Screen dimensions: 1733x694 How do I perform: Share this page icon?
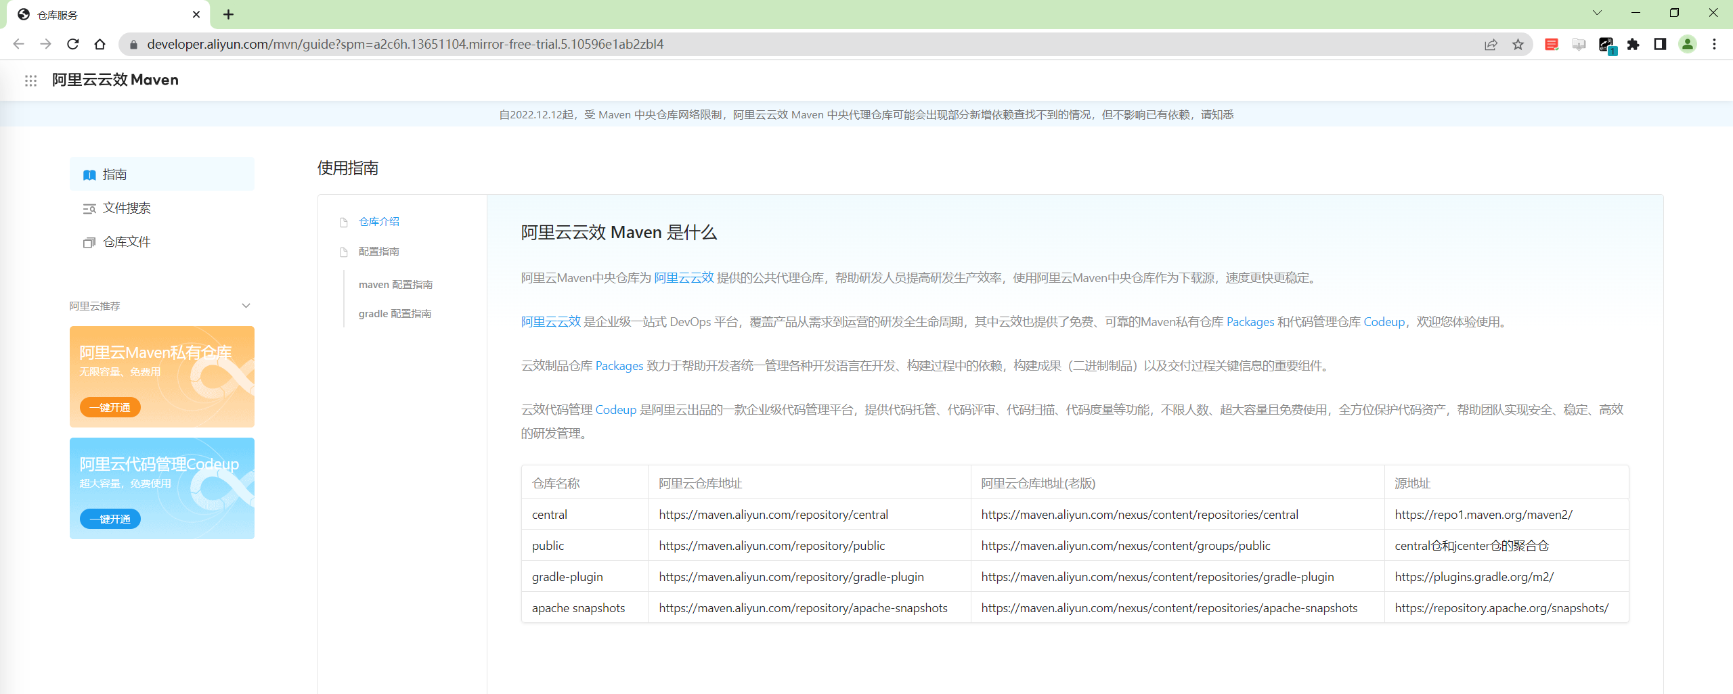[x=1491, y=45]
